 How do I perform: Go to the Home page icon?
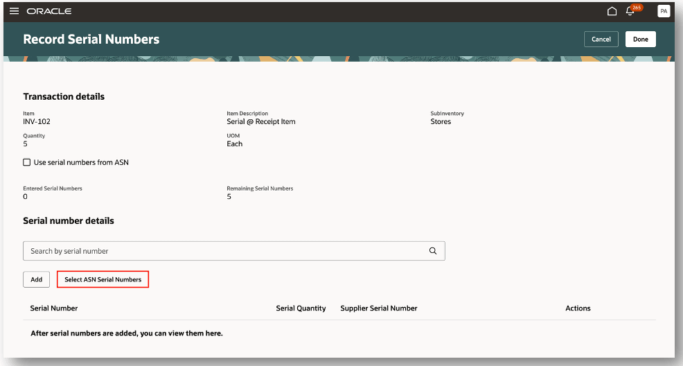[612, 11]
